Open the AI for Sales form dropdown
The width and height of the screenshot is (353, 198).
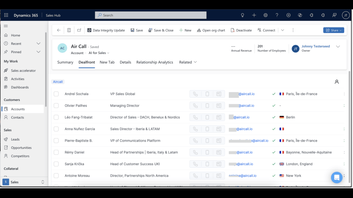pyautogui.click(x=99, y=53)
